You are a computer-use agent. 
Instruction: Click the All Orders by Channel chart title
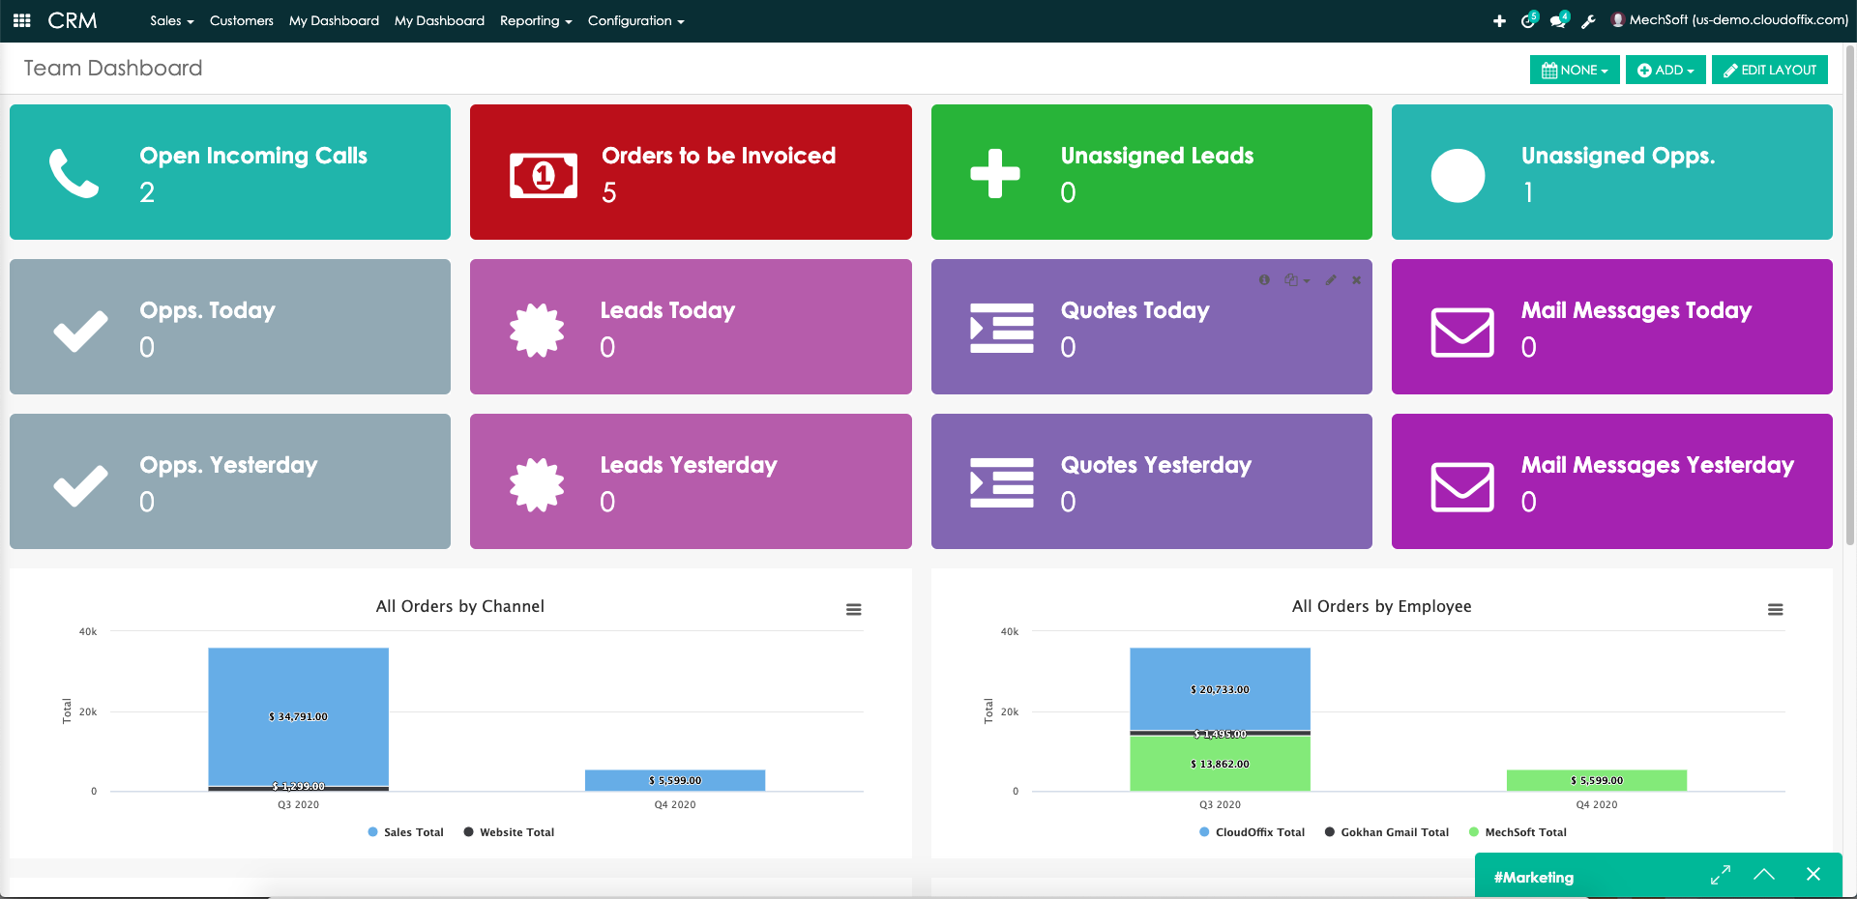460,606
